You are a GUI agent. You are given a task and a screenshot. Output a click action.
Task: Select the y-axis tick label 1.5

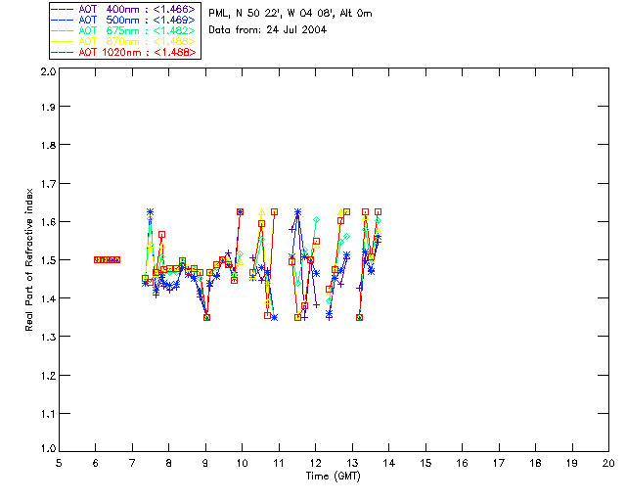(x=46, y=260)
